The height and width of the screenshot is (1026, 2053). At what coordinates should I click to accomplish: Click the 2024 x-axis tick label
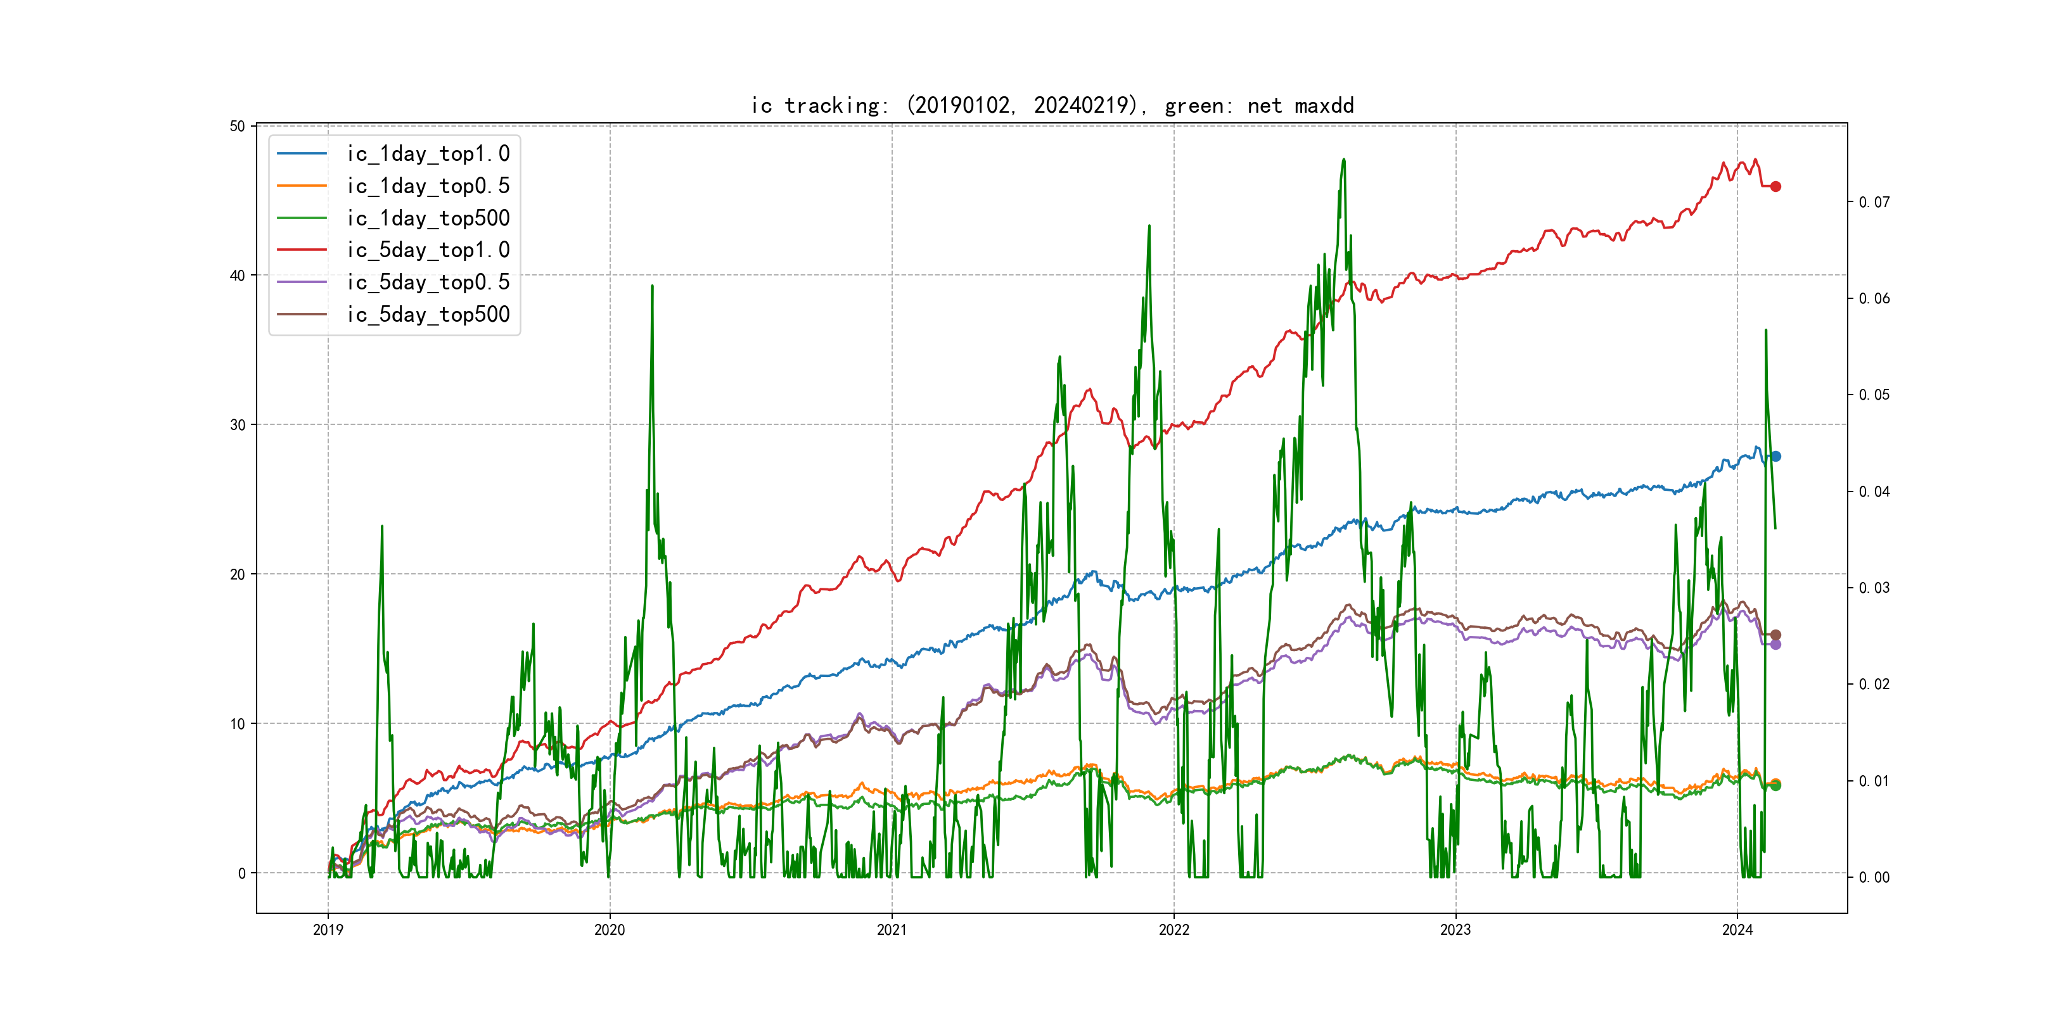pos(1737,930)
